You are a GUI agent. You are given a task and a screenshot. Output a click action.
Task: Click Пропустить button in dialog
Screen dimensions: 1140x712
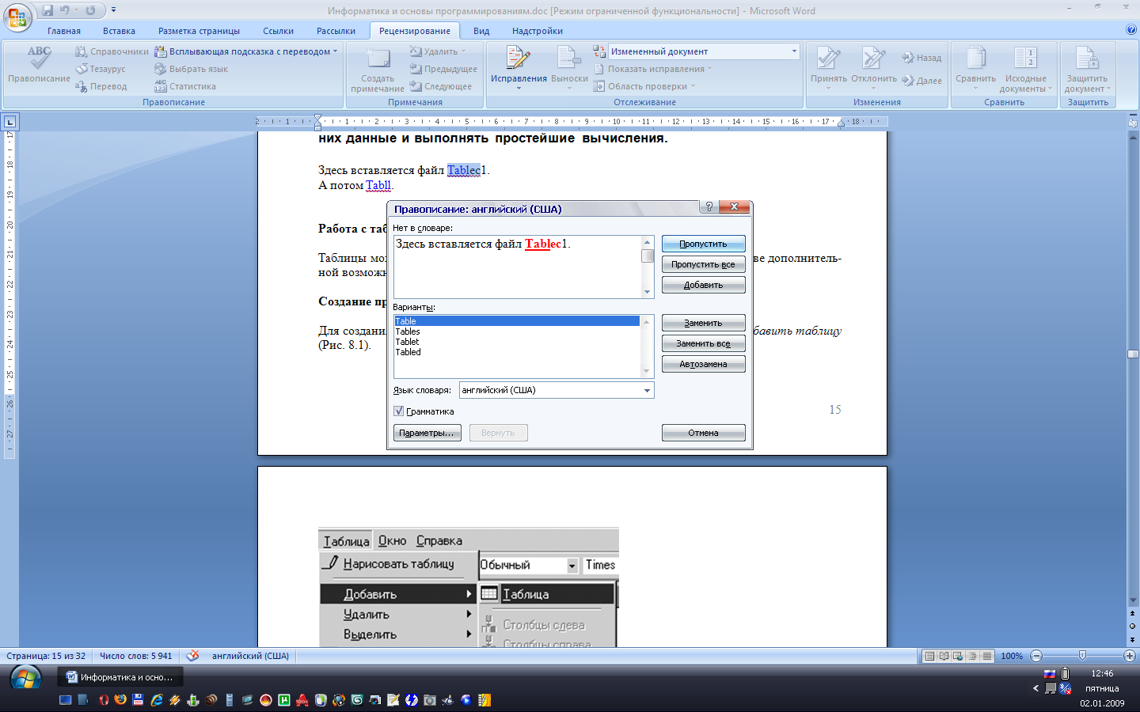(703, 244)
